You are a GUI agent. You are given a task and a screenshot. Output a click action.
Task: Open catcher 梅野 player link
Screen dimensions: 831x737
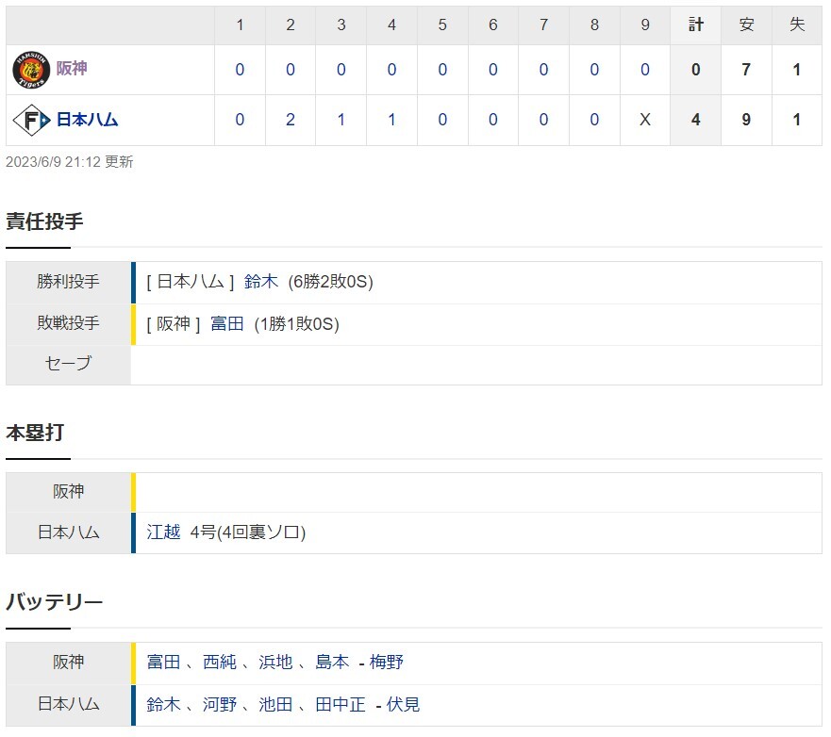(387, 663)
